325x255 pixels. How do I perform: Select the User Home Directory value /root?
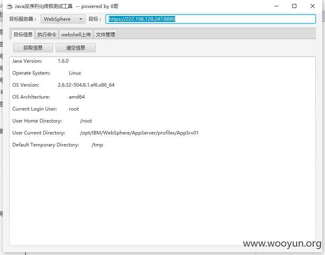coord(86,121)
